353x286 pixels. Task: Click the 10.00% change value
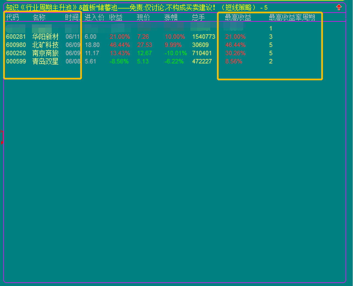click(x=175, y=37)
